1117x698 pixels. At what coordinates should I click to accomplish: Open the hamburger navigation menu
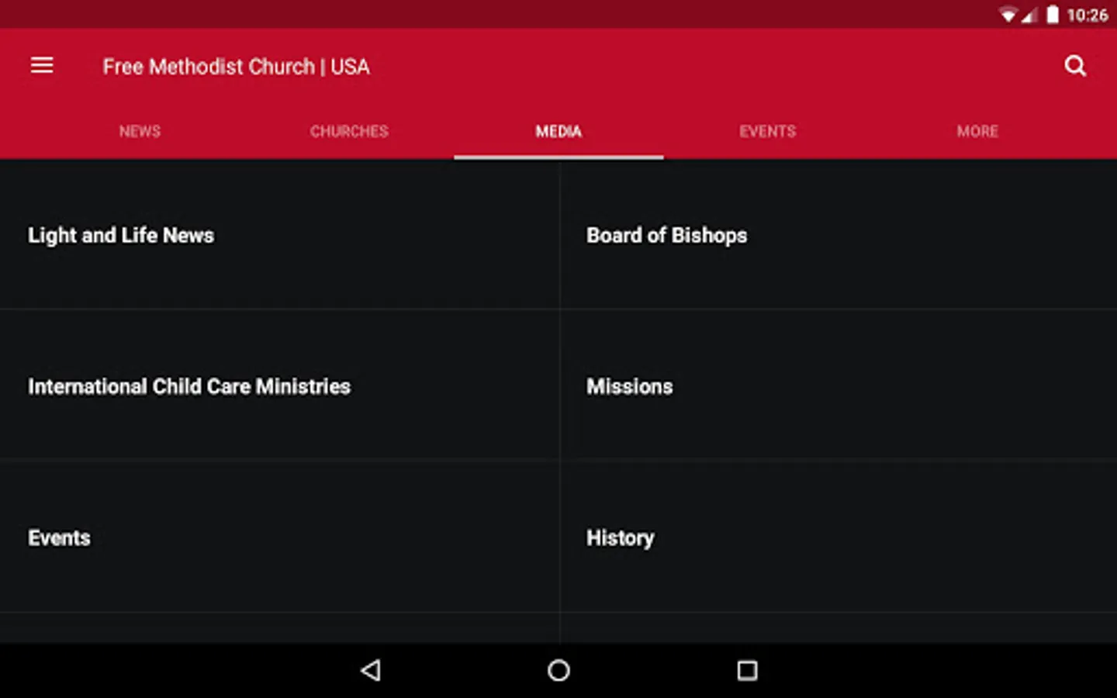point(42,66)
